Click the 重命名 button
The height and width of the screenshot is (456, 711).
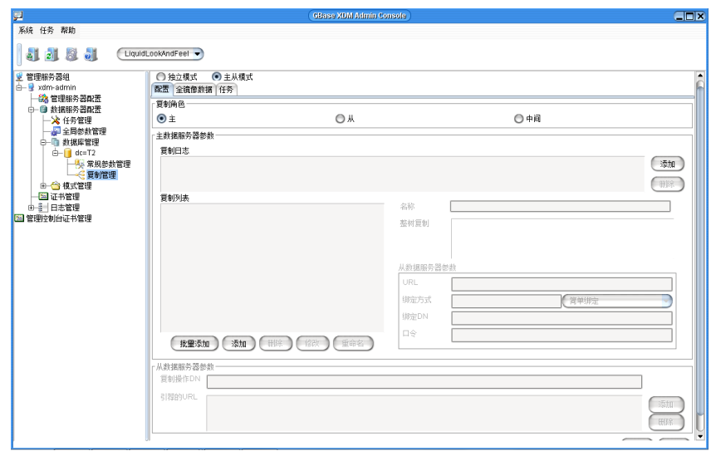pyautogui.click(x=353, y=344)
